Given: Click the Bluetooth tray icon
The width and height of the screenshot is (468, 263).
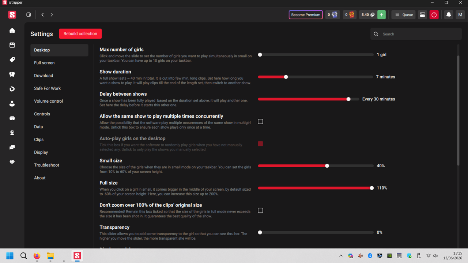Looking at the screenshot, I should [x=370, y=256].
